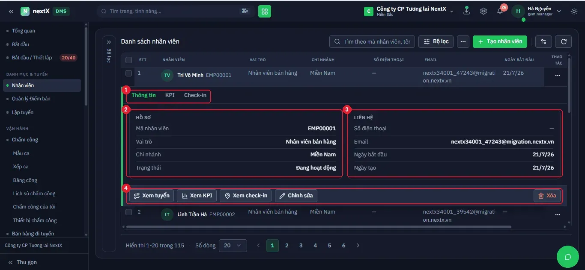Open the notifications bell
The width and height of the screenshot is (585, 270).
pos(500,11)
